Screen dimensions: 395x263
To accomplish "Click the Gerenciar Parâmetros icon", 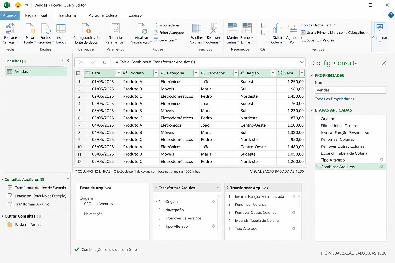I will [115, 29].
